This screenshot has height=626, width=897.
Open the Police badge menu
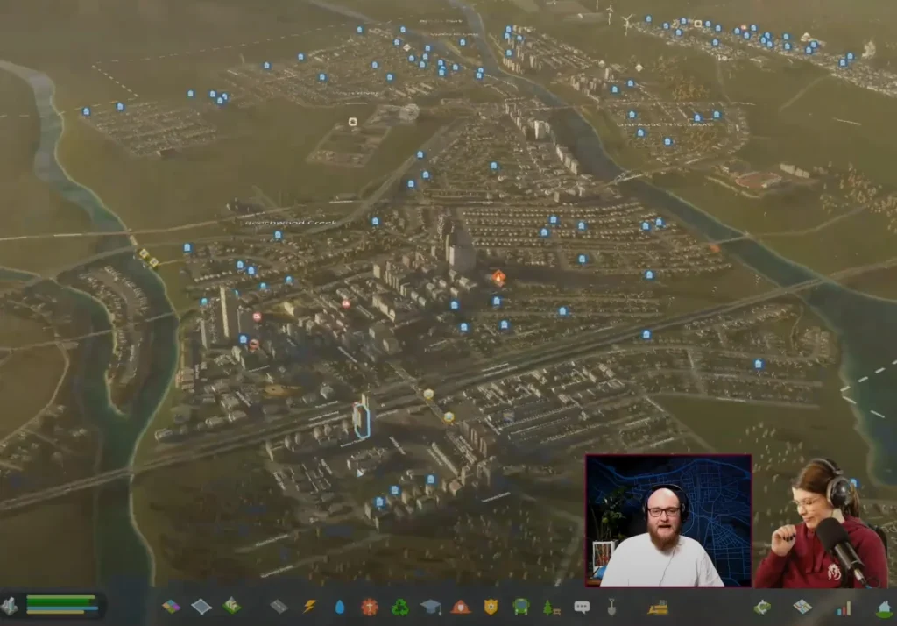click(491, 607)
